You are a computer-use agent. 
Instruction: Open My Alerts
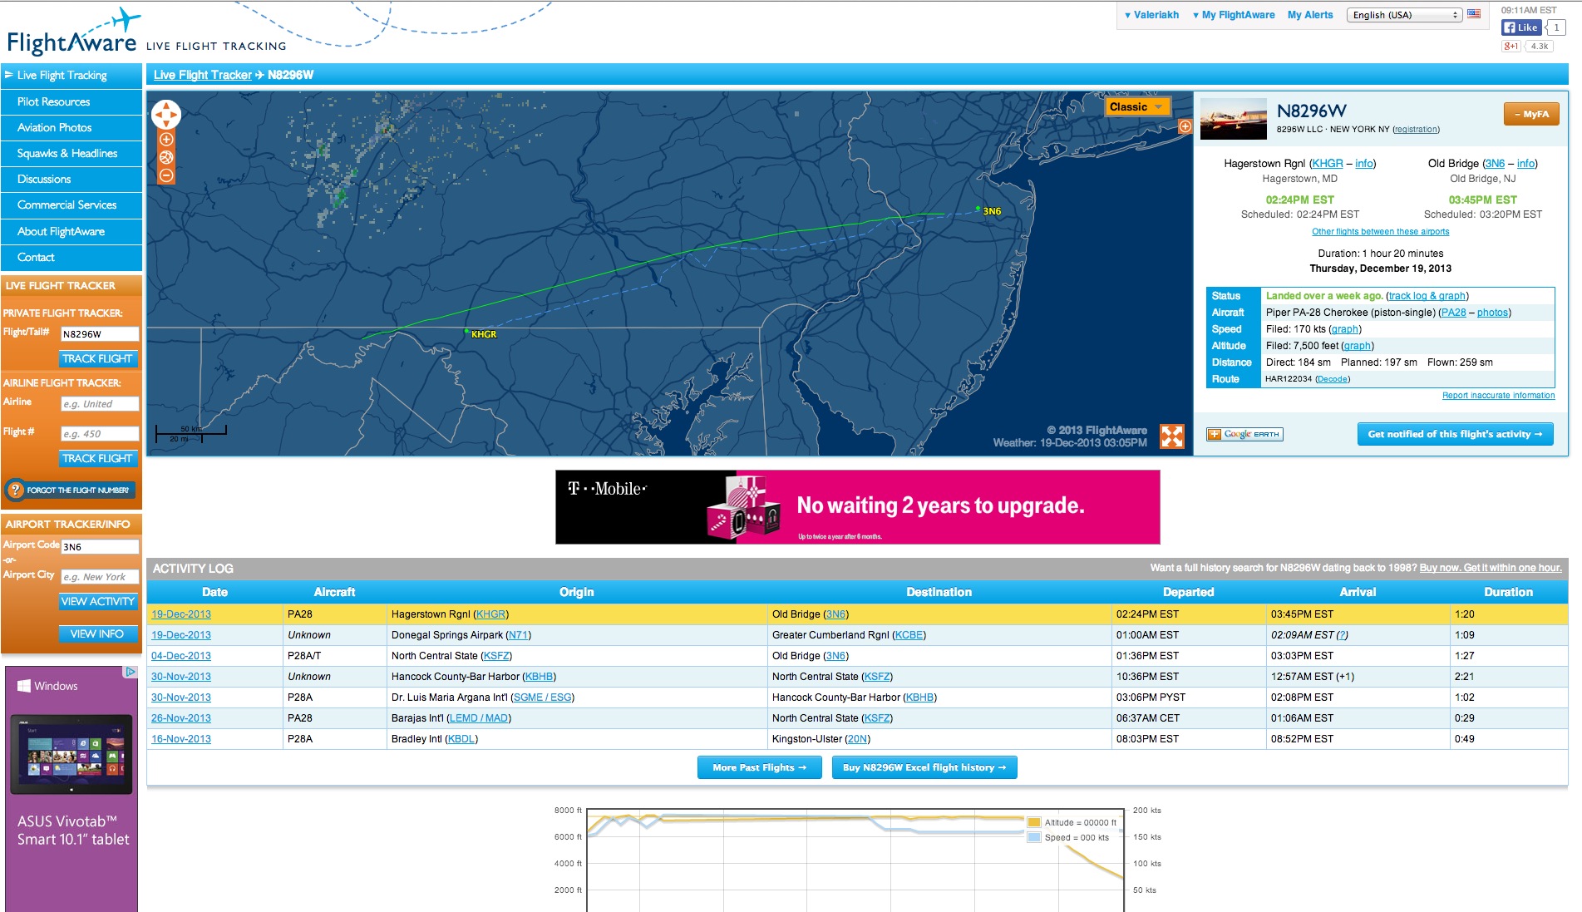[x=1310, y=15]
